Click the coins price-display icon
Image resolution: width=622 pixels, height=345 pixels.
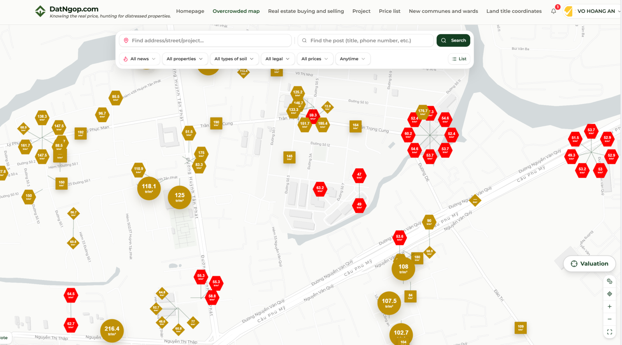pyautogui.click(x=610, y=281)
